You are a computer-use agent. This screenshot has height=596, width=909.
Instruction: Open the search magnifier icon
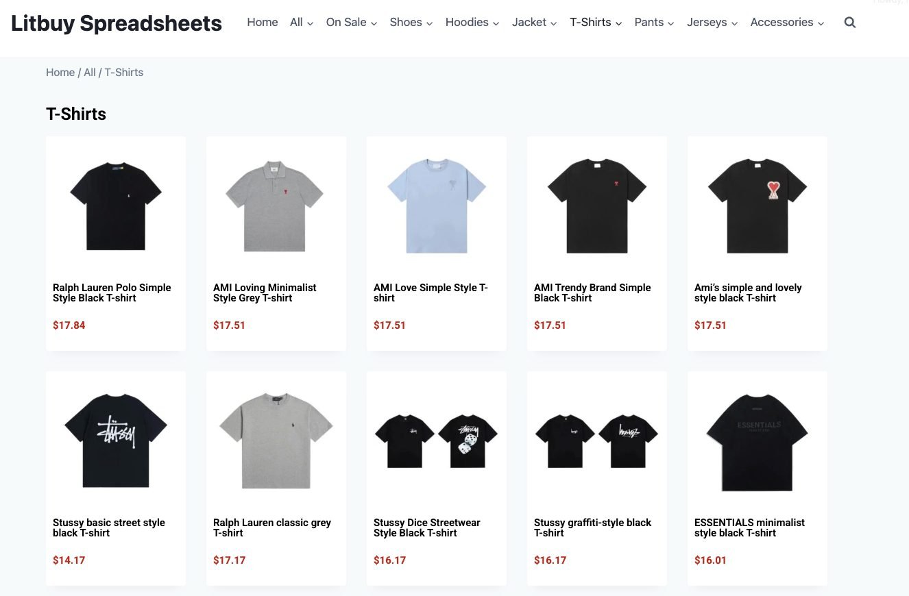(850, 23)
